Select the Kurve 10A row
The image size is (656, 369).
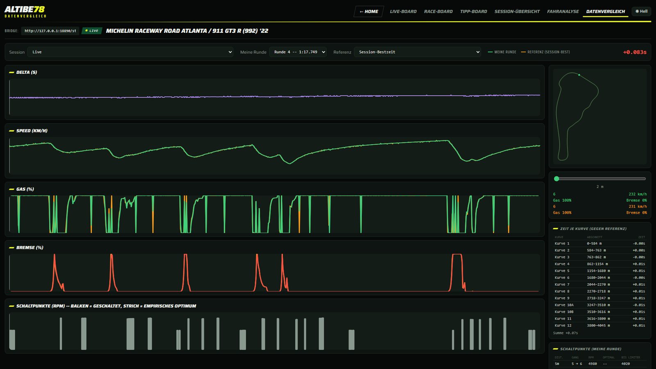[600, 305]
